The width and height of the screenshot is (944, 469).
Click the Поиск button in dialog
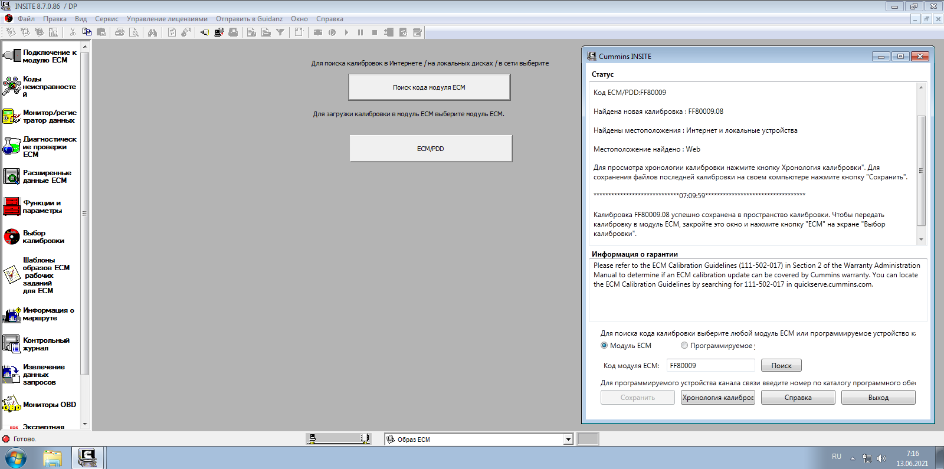coord(781,366)
